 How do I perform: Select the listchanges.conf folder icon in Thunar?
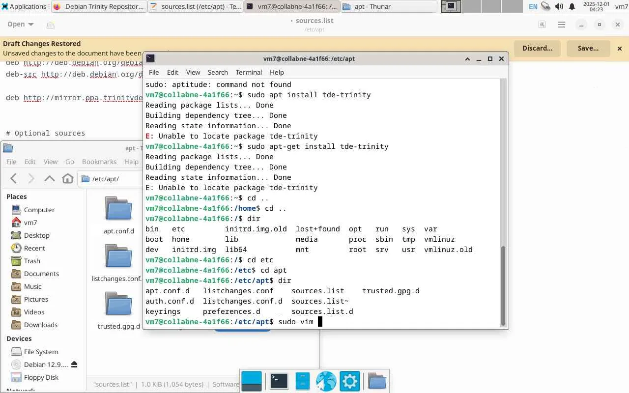(x=119, y=256)
